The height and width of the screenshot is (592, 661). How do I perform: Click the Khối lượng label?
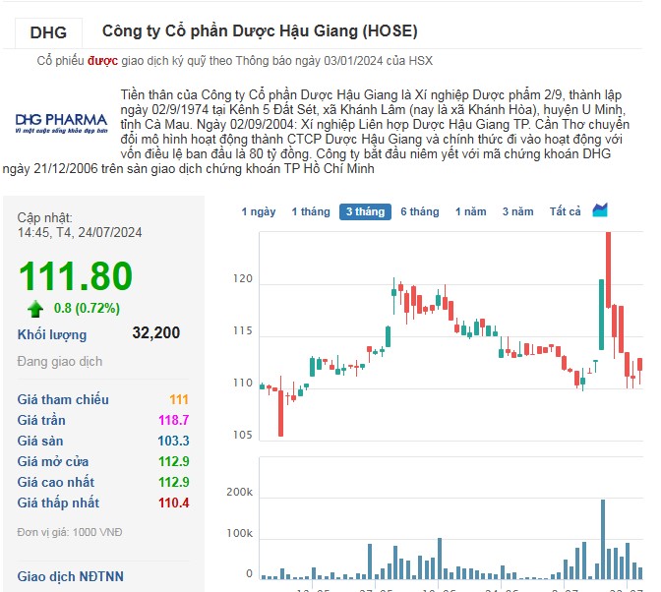click(x=52, y=334)
